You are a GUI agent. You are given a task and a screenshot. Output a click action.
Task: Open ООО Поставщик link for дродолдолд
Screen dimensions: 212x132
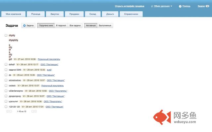[56, 96]
